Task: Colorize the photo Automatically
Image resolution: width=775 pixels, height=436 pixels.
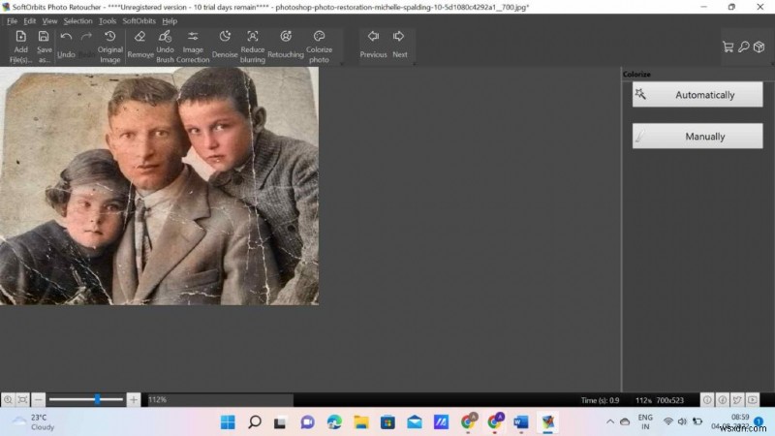Action: pos(697,94)
